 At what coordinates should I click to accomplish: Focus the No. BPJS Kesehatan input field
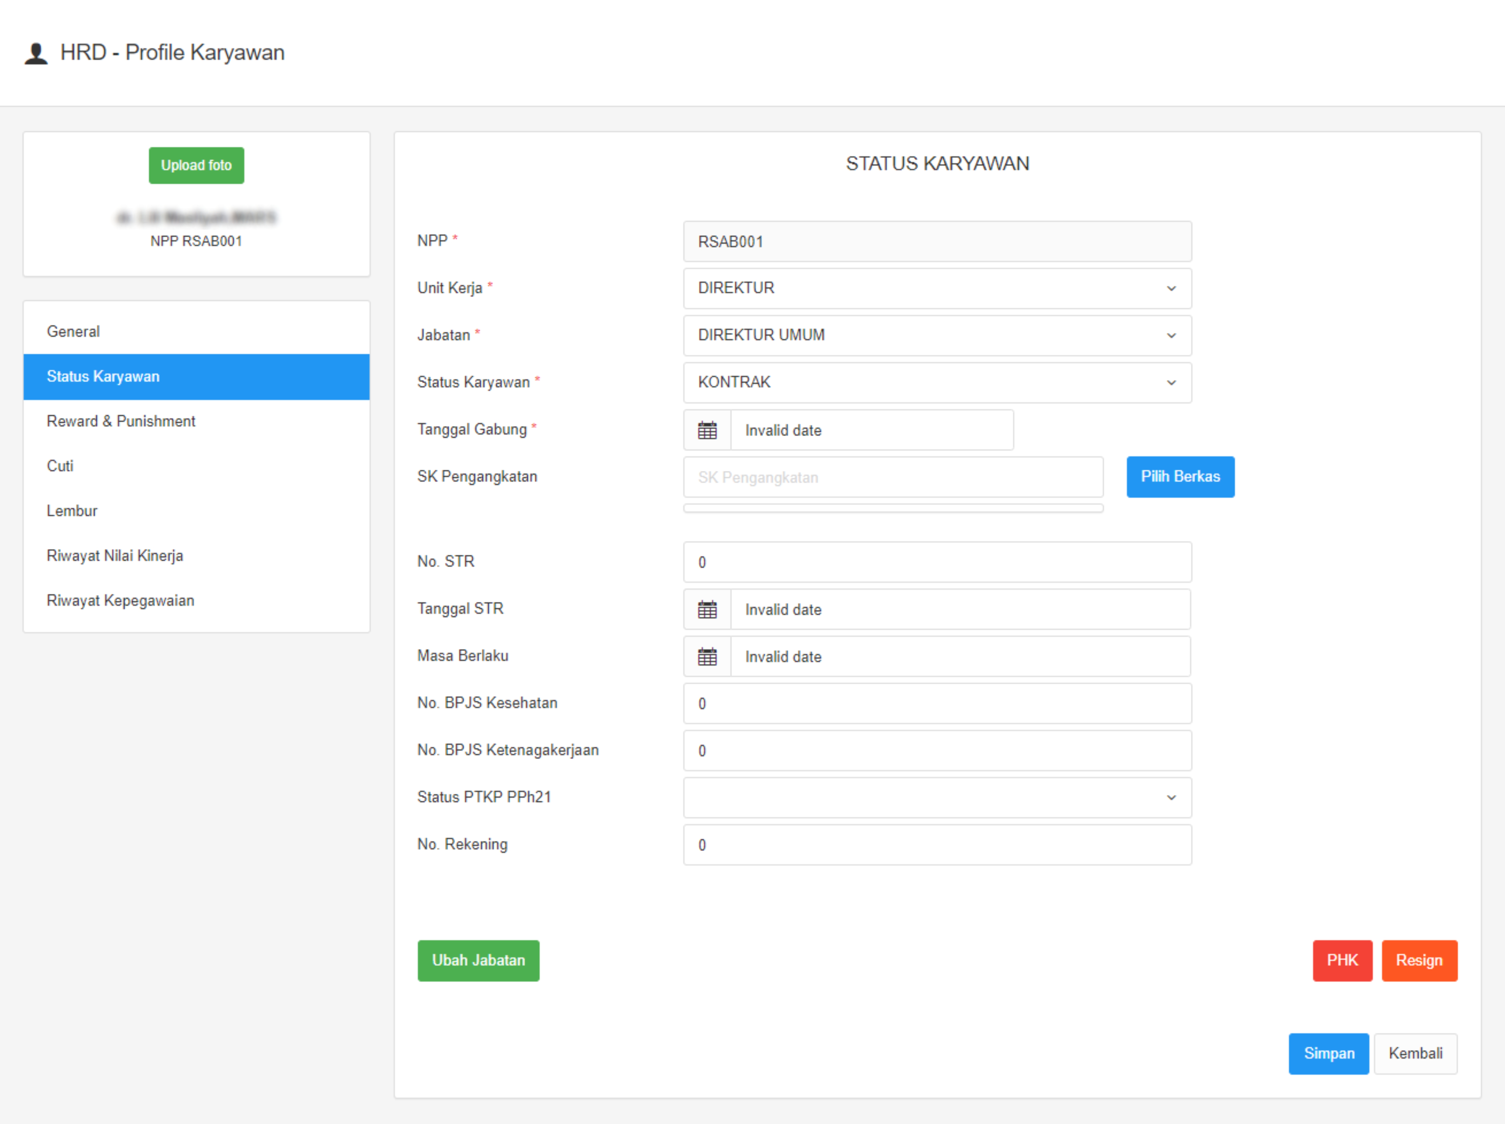click(x=937, y=704)
